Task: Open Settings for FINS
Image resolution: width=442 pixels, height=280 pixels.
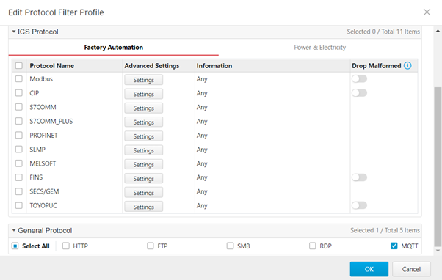Action: 143,178
